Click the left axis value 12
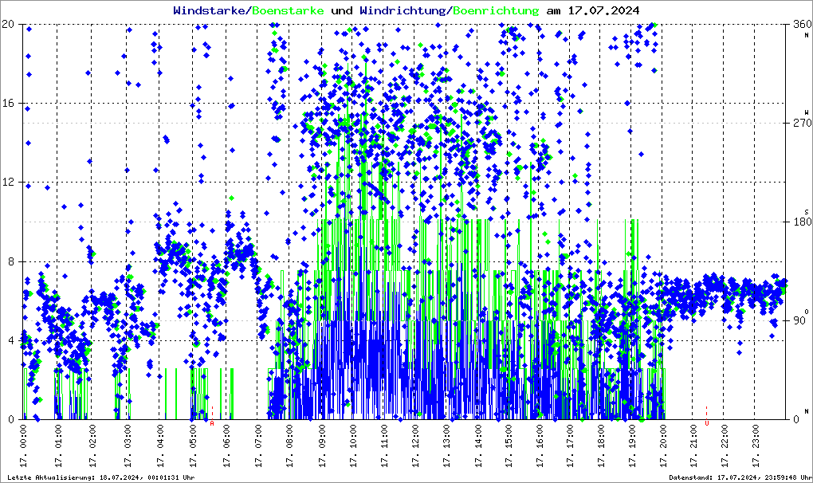This screenshot has width=813, height=483. point(8,183)
